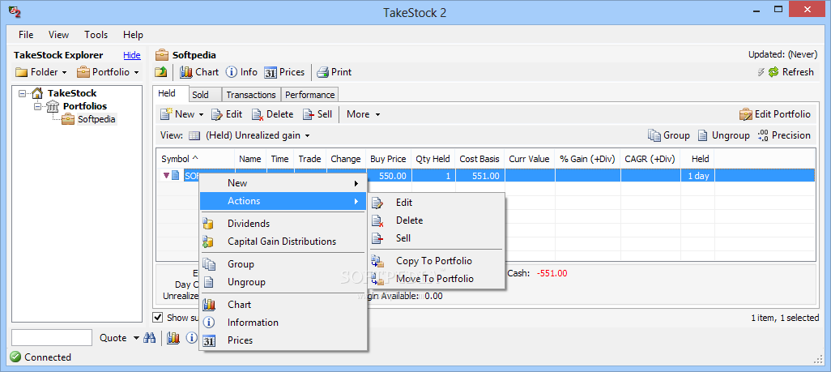Select Copy To Portfolio
Viewport: 831px width, 372px height.
[x=437, y=260]
